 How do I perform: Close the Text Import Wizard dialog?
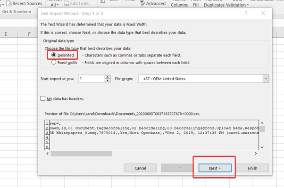263,13
